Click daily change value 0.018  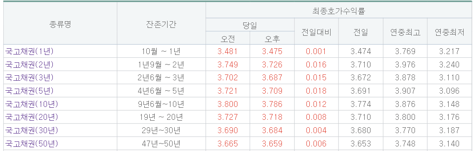(x=316, y=91)
